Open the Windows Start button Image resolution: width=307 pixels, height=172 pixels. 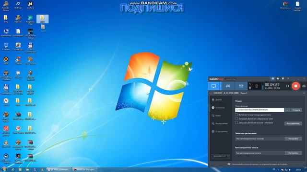pyautogui.click(x=4, y=169)
